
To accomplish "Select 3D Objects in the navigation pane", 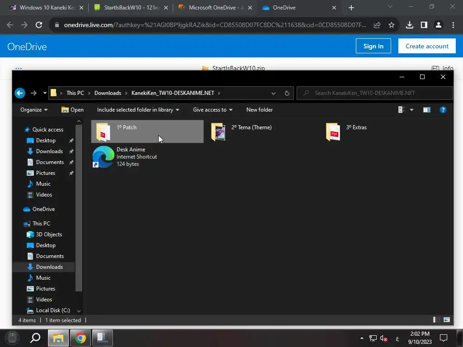I will (49, 234).
